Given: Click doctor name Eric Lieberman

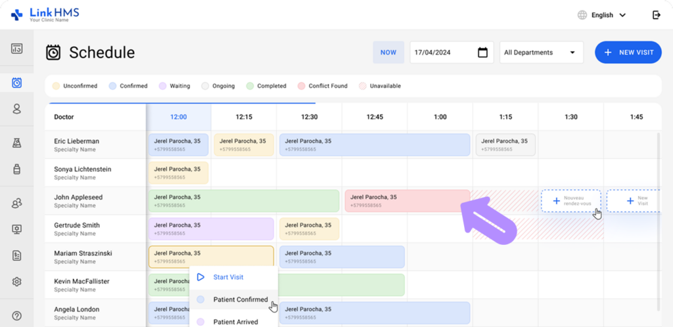Looking at the screenshot, I should [x=76, y=141].
